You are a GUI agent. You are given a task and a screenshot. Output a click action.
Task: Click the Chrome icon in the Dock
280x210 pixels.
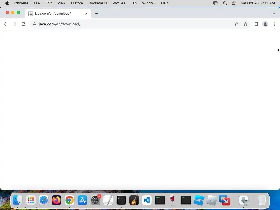pyautogui.click(x=69, y=200)
